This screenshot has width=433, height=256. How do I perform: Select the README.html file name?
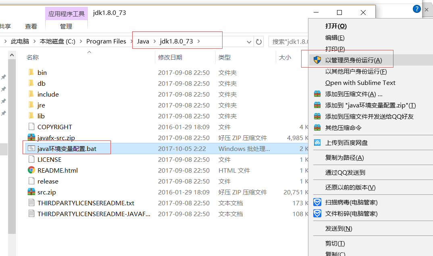click(57, 170)
